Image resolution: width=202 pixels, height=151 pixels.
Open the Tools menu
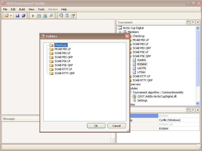(x=41, y=9)
